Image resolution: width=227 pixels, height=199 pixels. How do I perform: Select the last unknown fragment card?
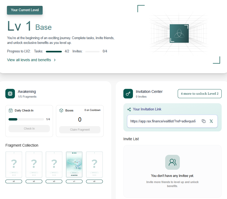coord(94,164)
